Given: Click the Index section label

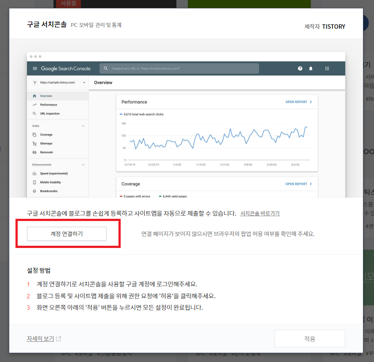Looking at the screenshot, I should (x=36, y=126).
